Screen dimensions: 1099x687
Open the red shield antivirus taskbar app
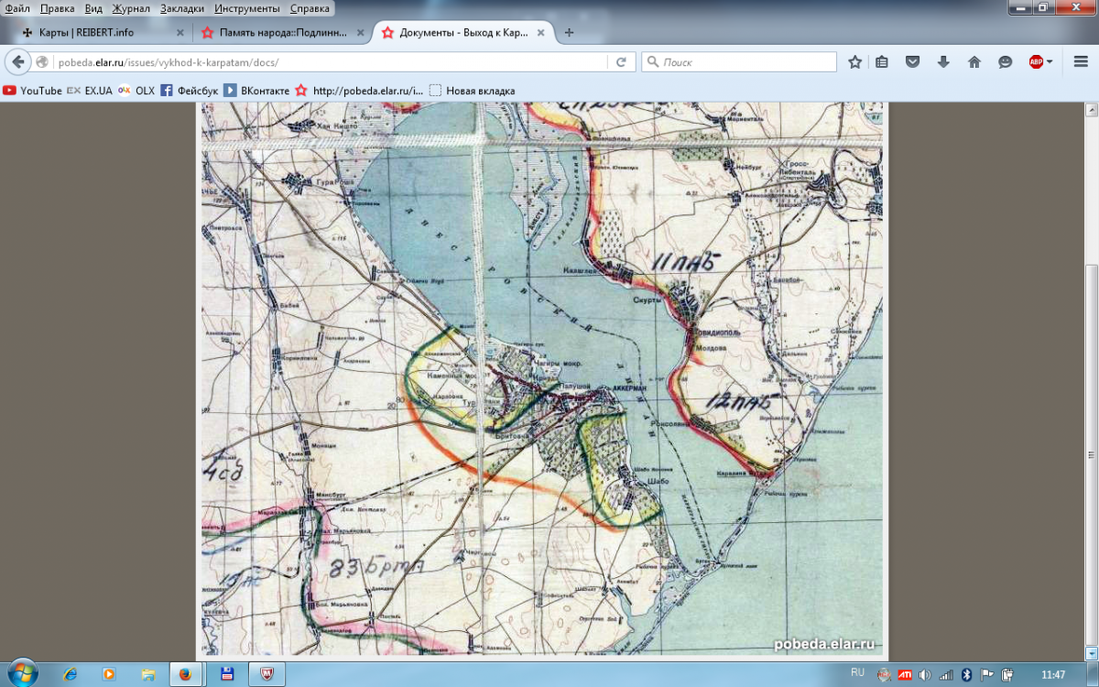[x=268, y=674]
